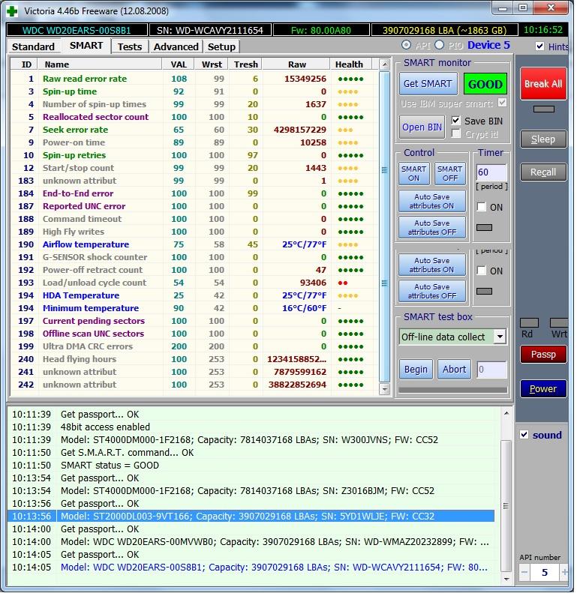Open the Off-line data collect dropdown
577x593 pixels.
coord(500,337)
